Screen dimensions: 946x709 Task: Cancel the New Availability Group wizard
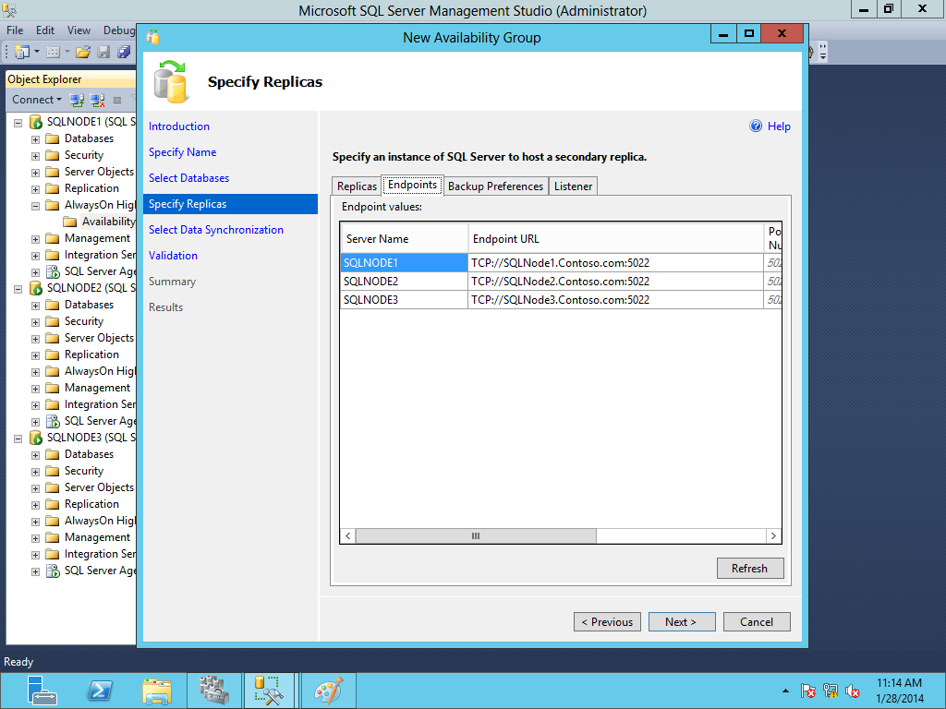tap(757, 621)
